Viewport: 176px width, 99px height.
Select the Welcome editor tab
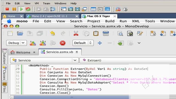tap(23, 53)
